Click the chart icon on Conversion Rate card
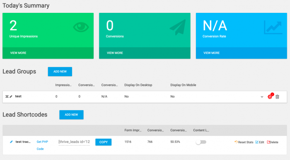Image resolution: width=290 pixels, height=160 pixels. (x=273, y=27)
